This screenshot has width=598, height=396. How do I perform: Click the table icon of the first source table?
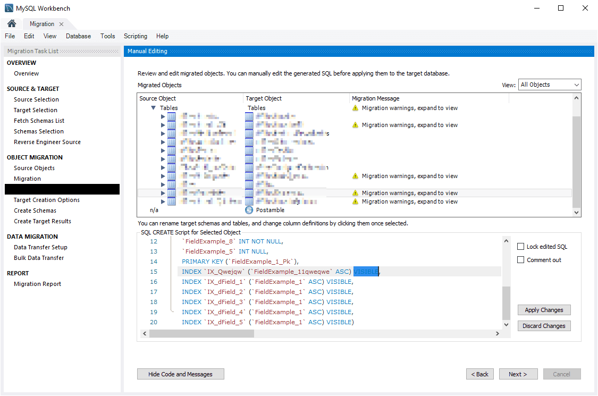171,117
